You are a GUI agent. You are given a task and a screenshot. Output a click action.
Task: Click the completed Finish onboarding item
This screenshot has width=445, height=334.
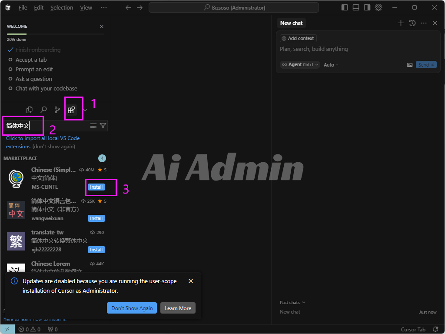point(38,50)
